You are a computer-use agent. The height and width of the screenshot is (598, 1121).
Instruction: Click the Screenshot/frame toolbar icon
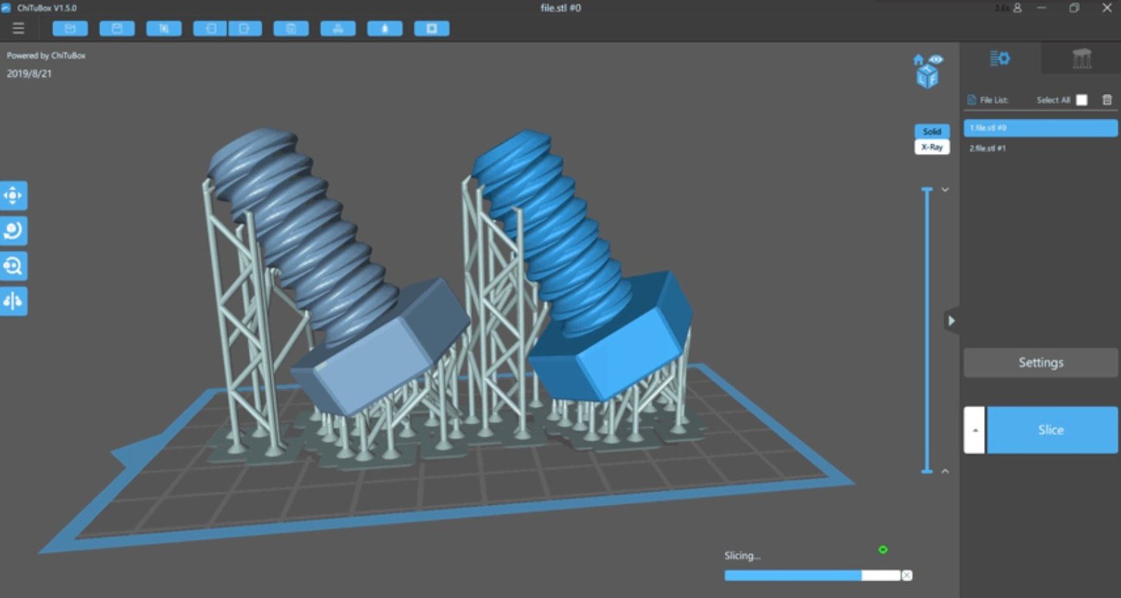tap(164, 28)
